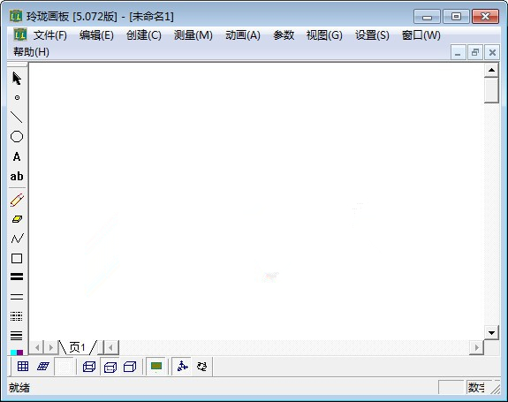This screenshot has height=402, width=508.
Task: Toggle the 3D coordinate axes icon
Action: coord(182,367)
